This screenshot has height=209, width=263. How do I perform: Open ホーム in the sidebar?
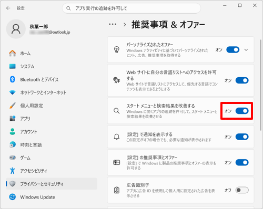click(52, 53)
